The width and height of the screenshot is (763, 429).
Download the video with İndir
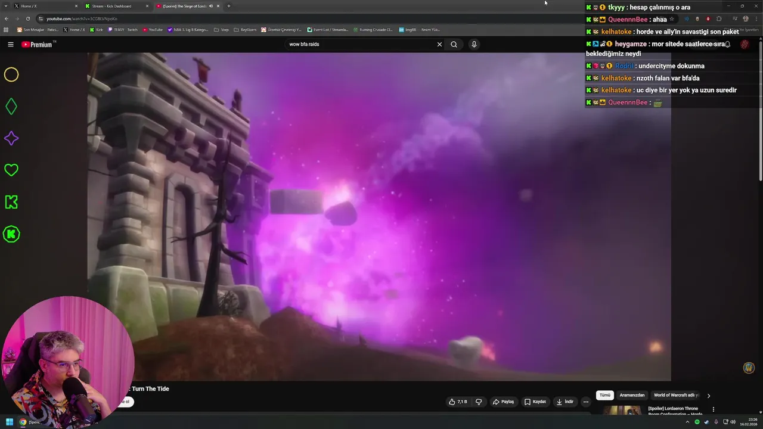point(565,402)
